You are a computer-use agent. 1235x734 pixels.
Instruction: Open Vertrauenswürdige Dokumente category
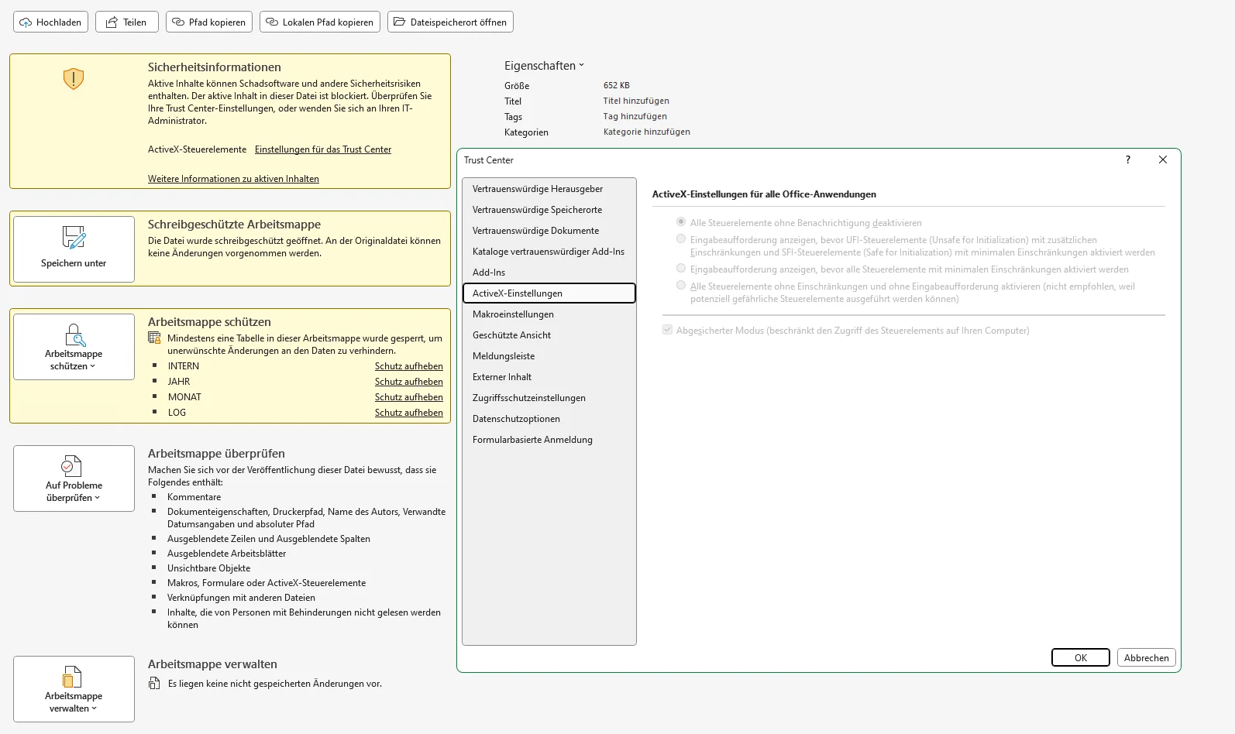point(549,231)
